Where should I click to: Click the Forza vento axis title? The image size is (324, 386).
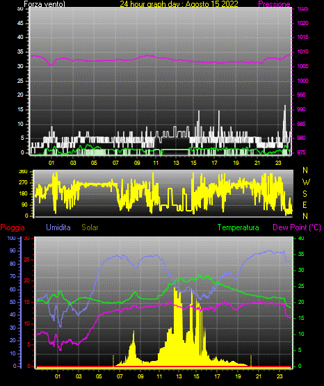coord(44,4)
